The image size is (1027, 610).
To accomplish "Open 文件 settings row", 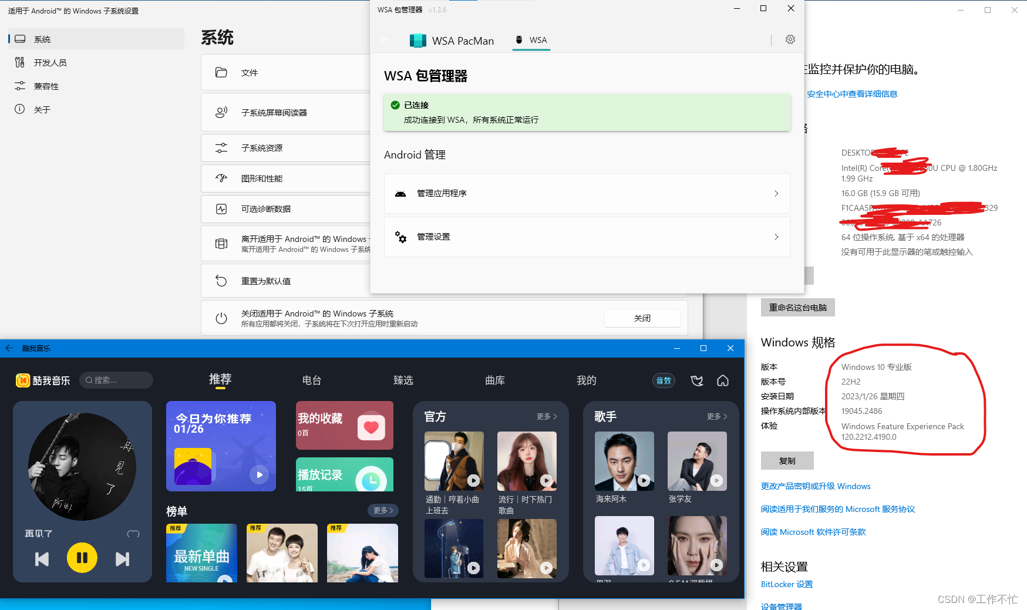I will [286, 72].
